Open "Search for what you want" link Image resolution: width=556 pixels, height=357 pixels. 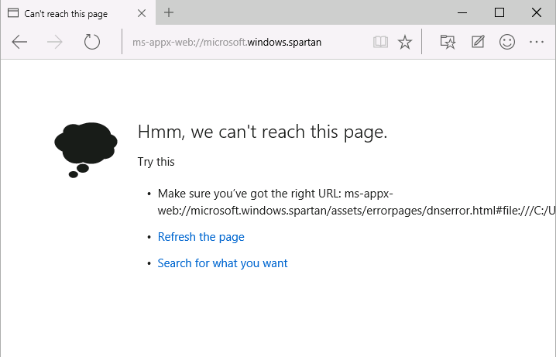[222, 263]
